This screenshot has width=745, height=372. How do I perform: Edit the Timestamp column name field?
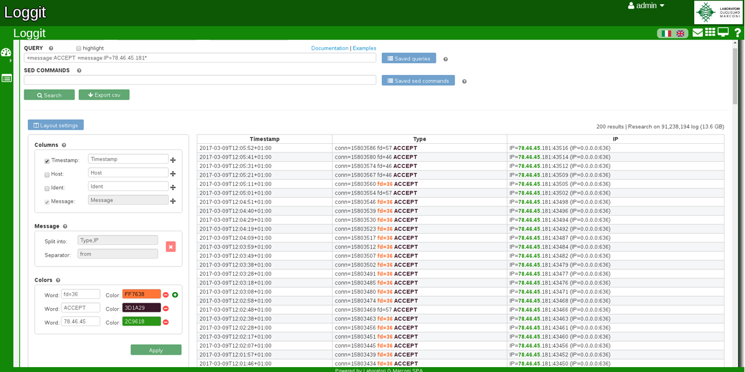tap(128, 159)
